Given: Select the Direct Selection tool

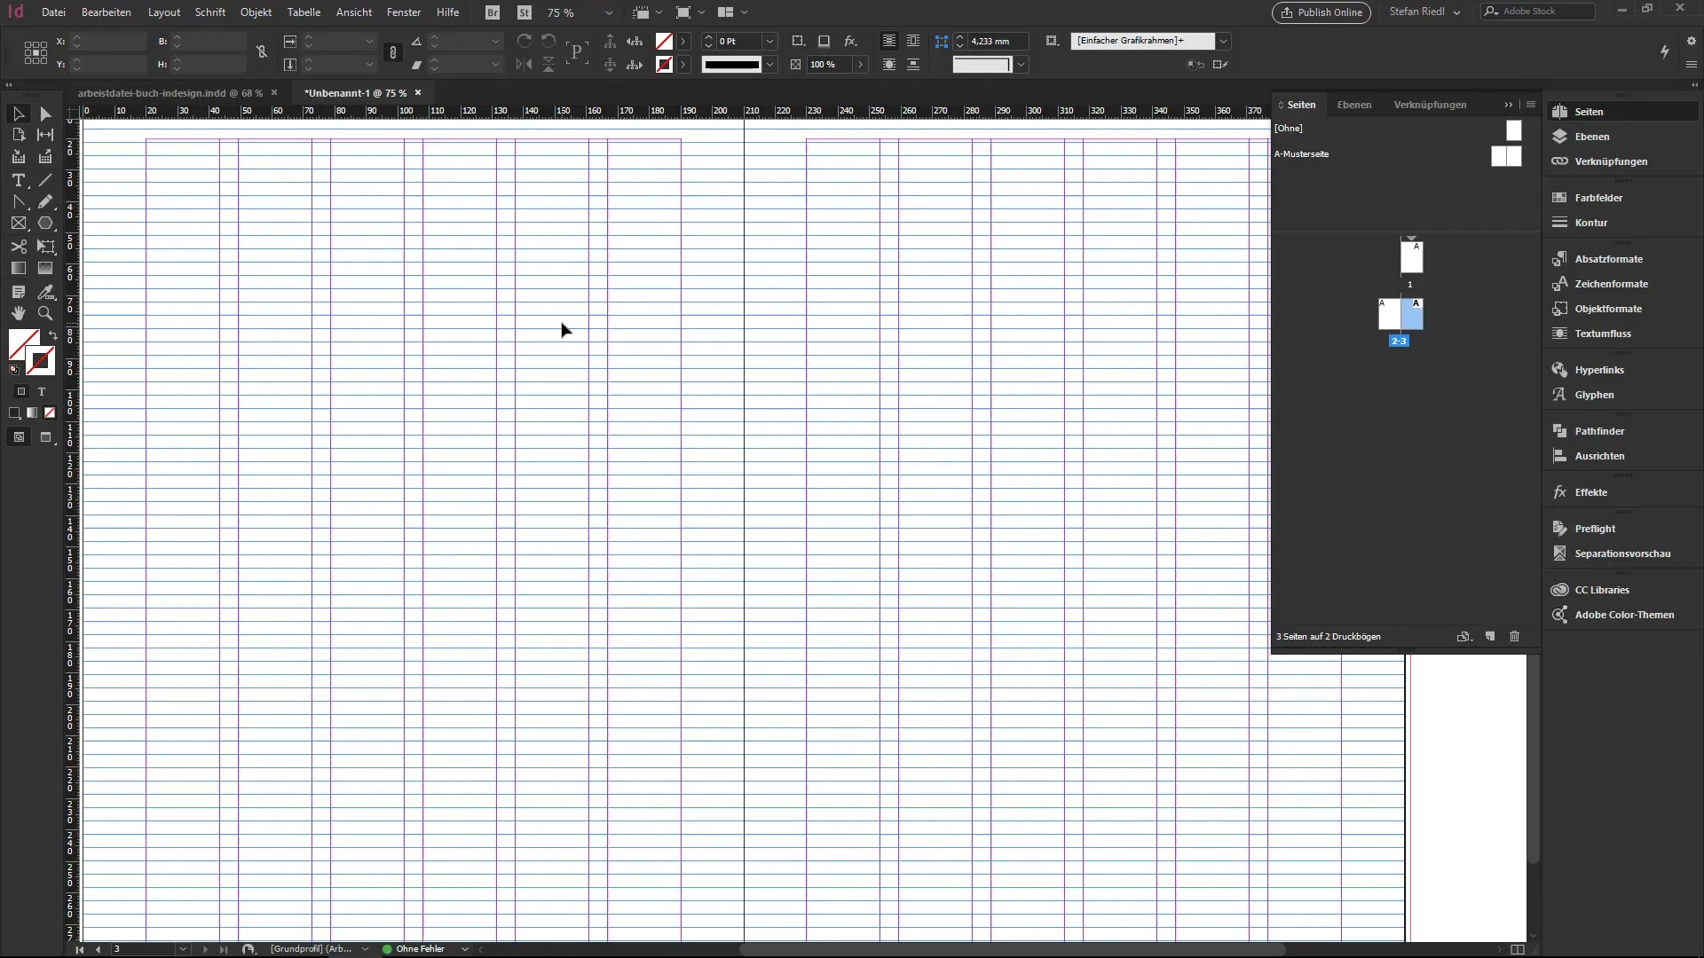Looking at the screenshot, I should pos(45,114).
